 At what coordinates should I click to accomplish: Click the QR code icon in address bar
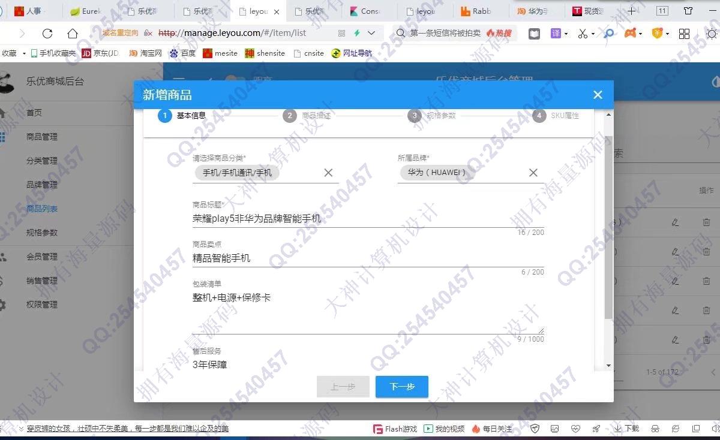tap(342, 34)
